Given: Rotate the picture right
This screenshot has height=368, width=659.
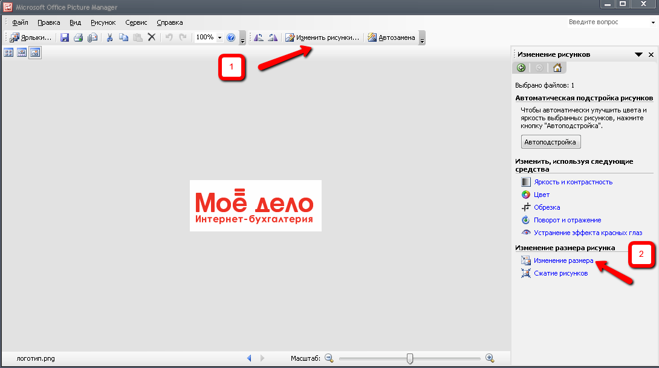Looking at the screenshot, I should (273, 37).
